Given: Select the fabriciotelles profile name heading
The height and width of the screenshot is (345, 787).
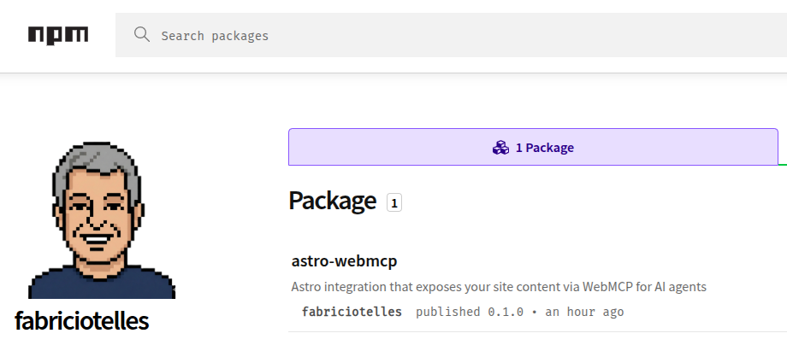Looking at the screenshot, I should pyautogui.click(x=82, y=321).
